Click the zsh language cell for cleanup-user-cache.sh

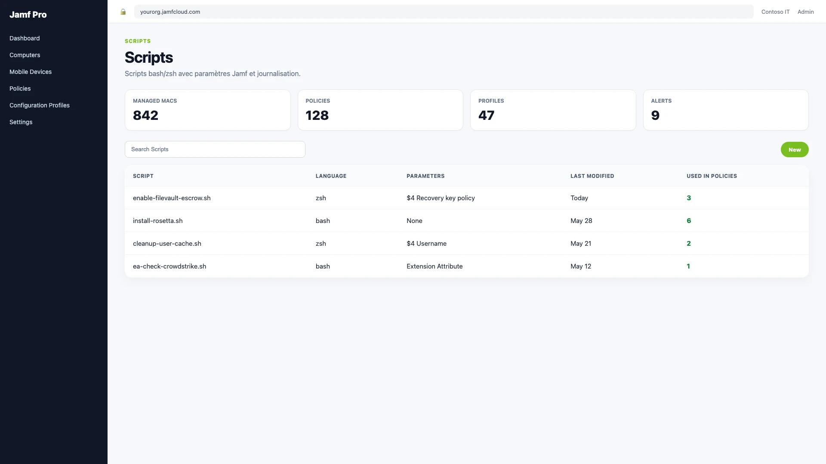pyautogui.click(x=321, y=244)
